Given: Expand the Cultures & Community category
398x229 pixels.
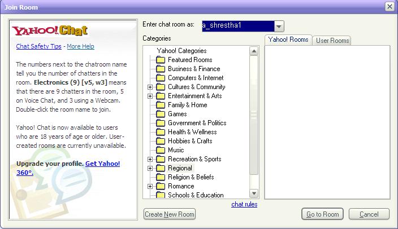Looking at the screenshot, I should 150,87.
